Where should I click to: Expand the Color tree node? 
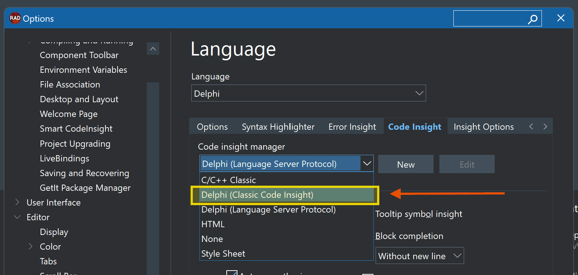coord(31,246)
